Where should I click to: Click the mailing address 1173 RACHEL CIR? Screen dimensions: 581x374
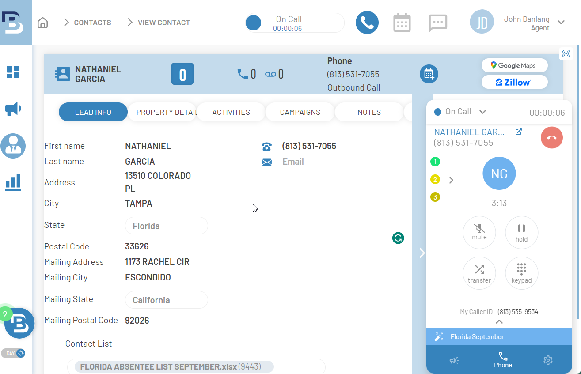tap(157, 262)
